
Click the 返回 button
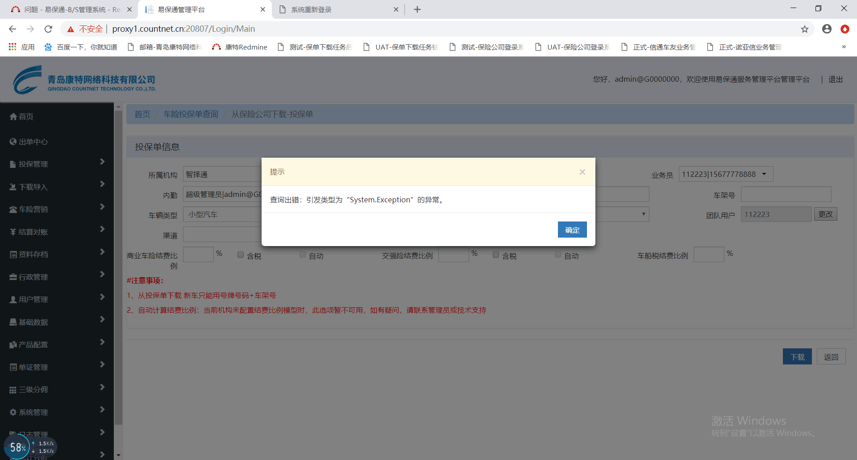831,357
